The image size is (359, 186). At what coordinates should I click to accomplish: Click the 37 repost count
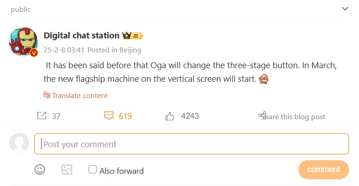[56, 116]
